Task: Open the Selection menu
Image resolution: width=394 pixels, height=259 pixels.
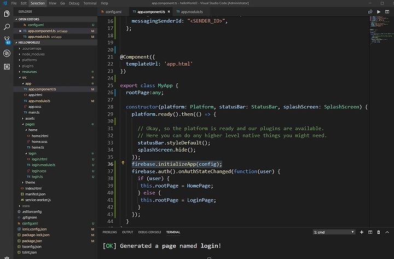Action: pyautogui.click(x=37, y=3)
